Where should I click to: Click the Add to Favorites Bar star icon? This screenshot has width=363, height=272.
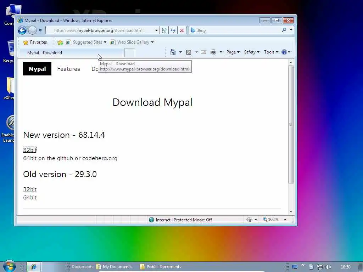(60, 42)
